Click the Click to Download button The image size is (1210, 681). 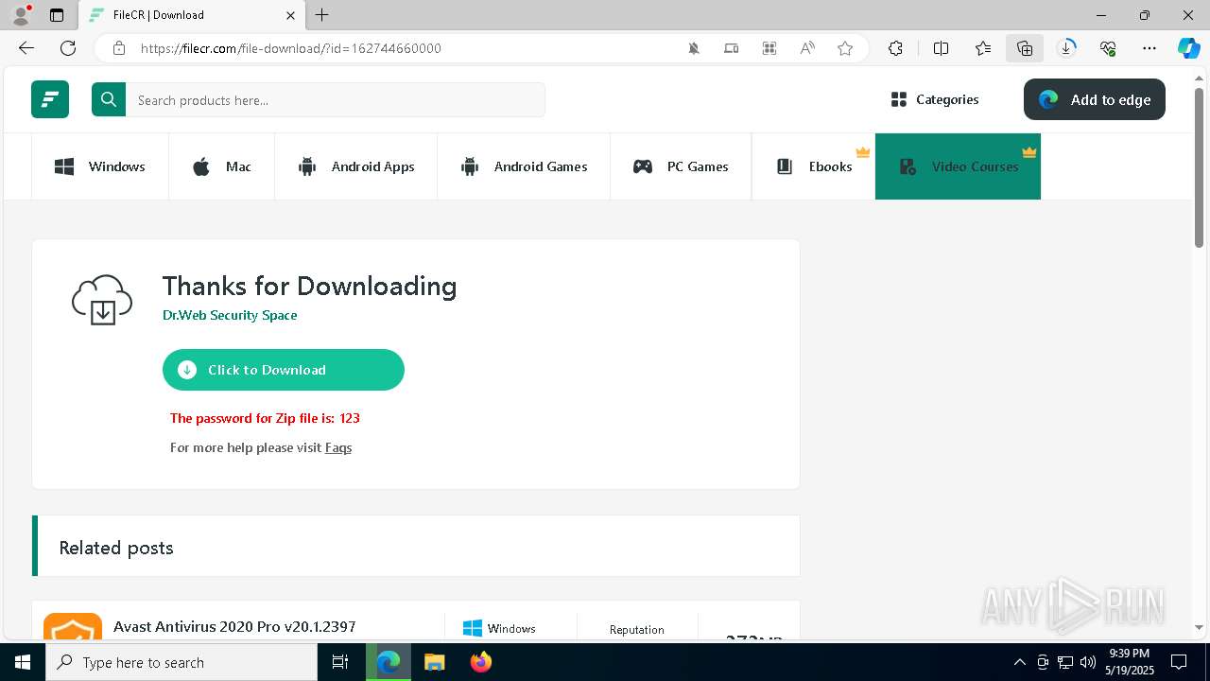click(x=284, y=370)
